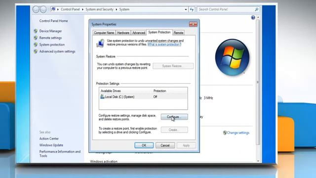Click the shield icon beside Device Manager
Image resolution: width=316 pixels, height=178 pixels.
click(x=36, y=31)
